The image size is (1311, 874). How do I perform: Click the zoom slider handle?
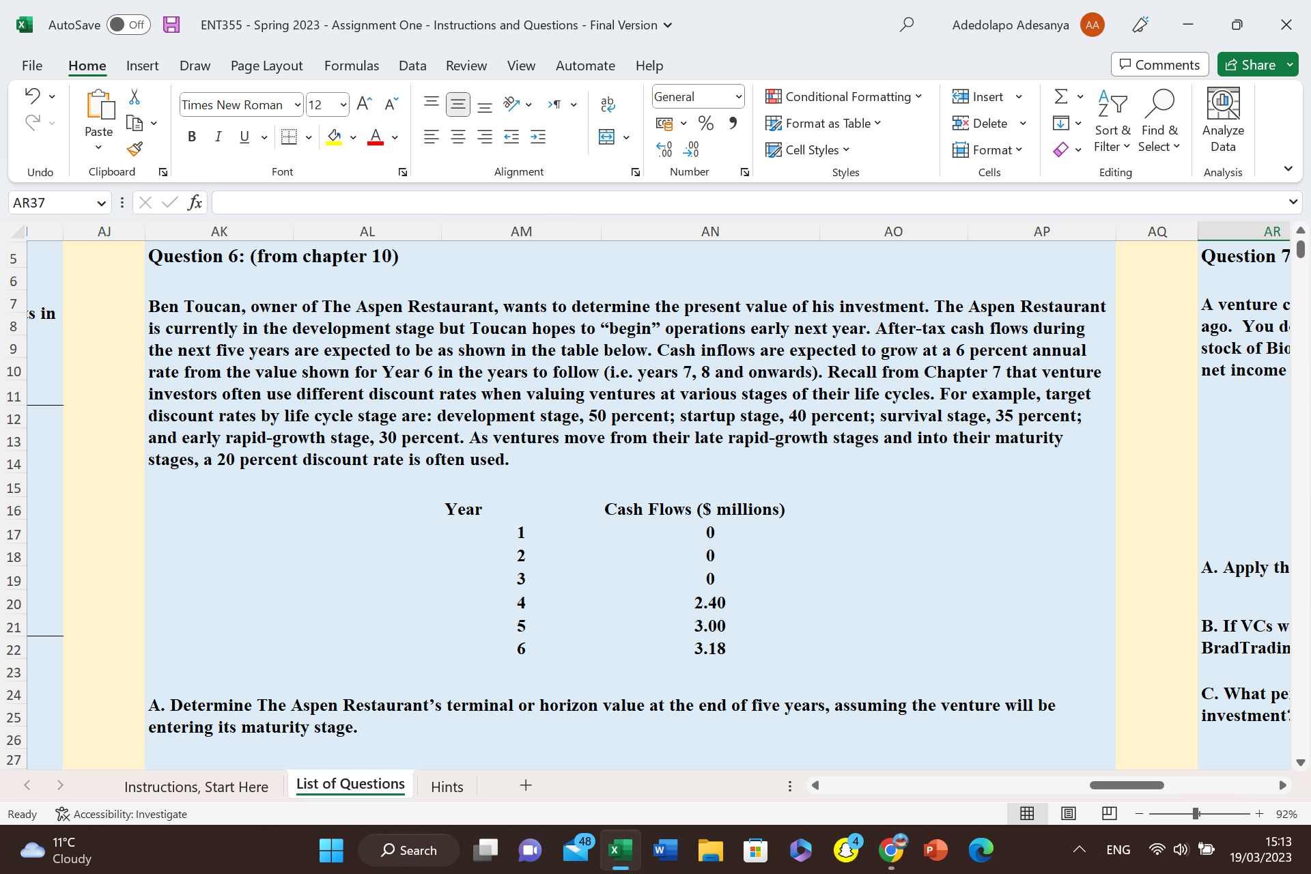tap(1196, 813)
